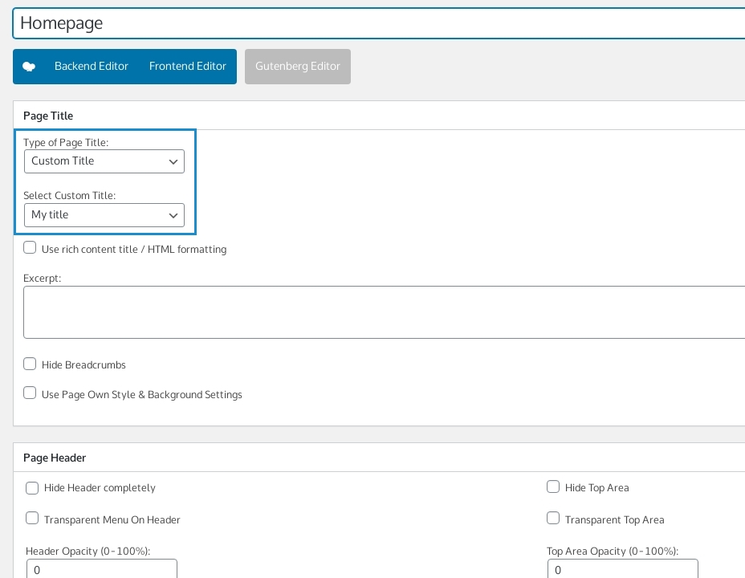Screen dimensions: 745x578
Task: Edit the Homepage title field
Action: pyautogui.click(x=377, y=23)
